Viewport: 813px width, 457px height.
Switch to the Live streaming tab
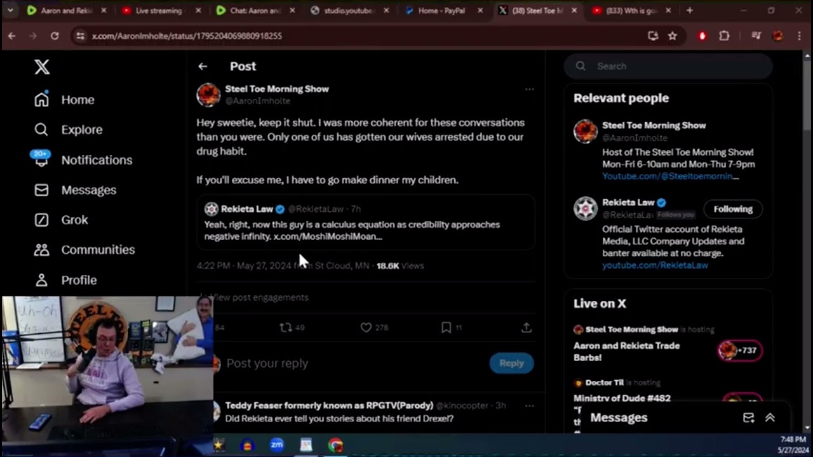click(x=158, y=11)
